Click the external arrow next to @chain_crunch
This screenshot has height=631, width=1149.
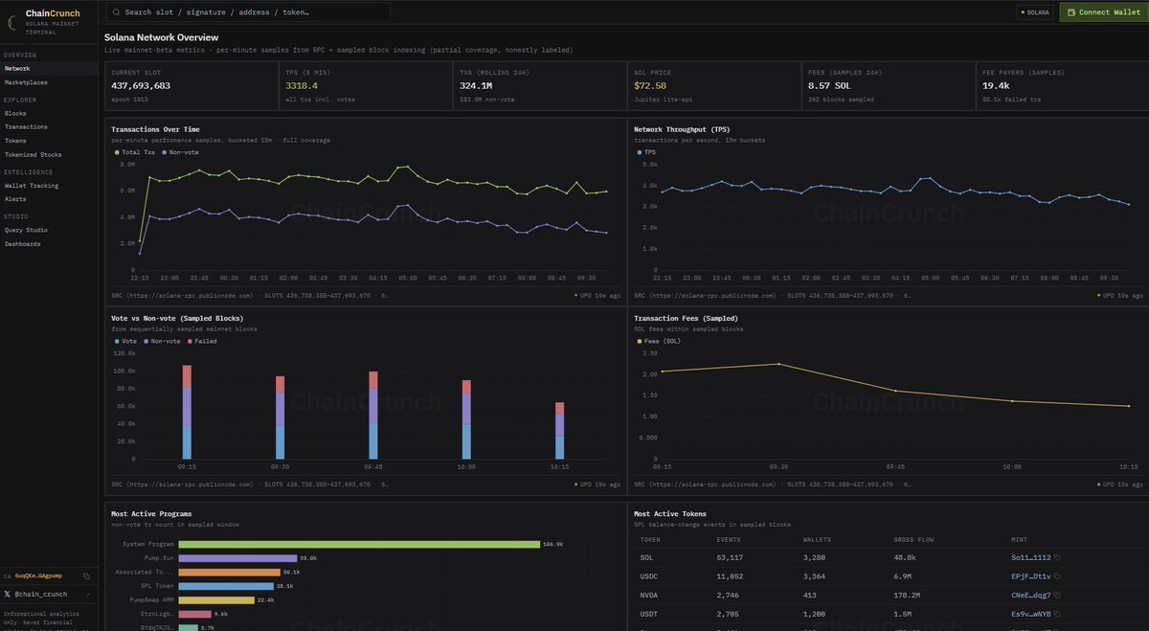[x=86, y=594]
